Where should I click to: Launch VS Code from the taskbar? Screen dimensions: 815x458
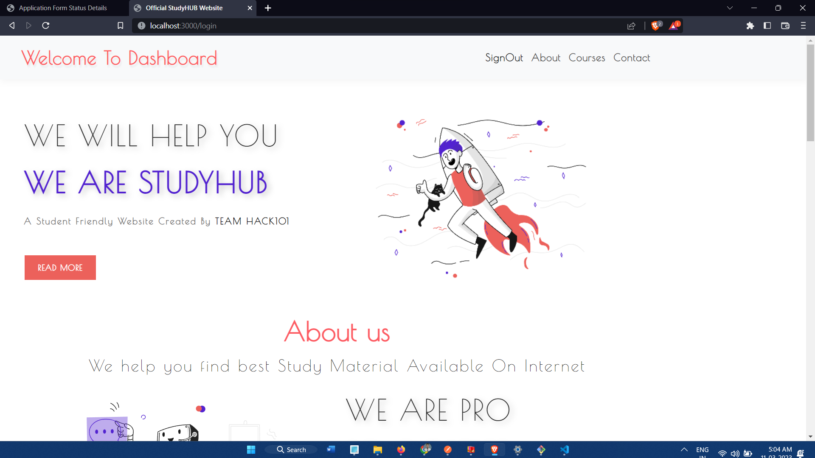tap(565, 450)
